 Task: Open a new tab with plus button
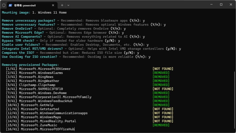tap(62, 5)
